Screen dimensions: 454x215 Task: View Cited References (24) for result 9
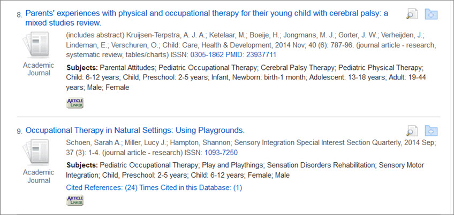point(101,187)
